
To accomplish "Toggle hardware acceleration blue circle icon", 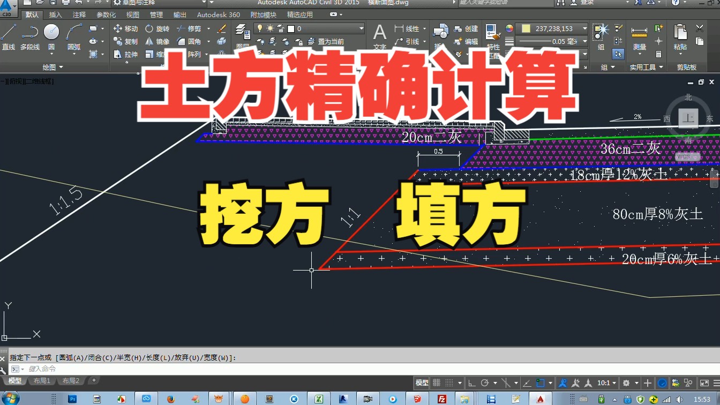I will coord(662,383).
